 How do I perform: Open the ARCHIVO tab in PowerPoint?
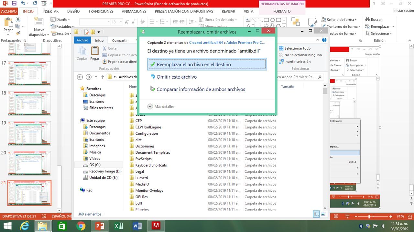9,11
